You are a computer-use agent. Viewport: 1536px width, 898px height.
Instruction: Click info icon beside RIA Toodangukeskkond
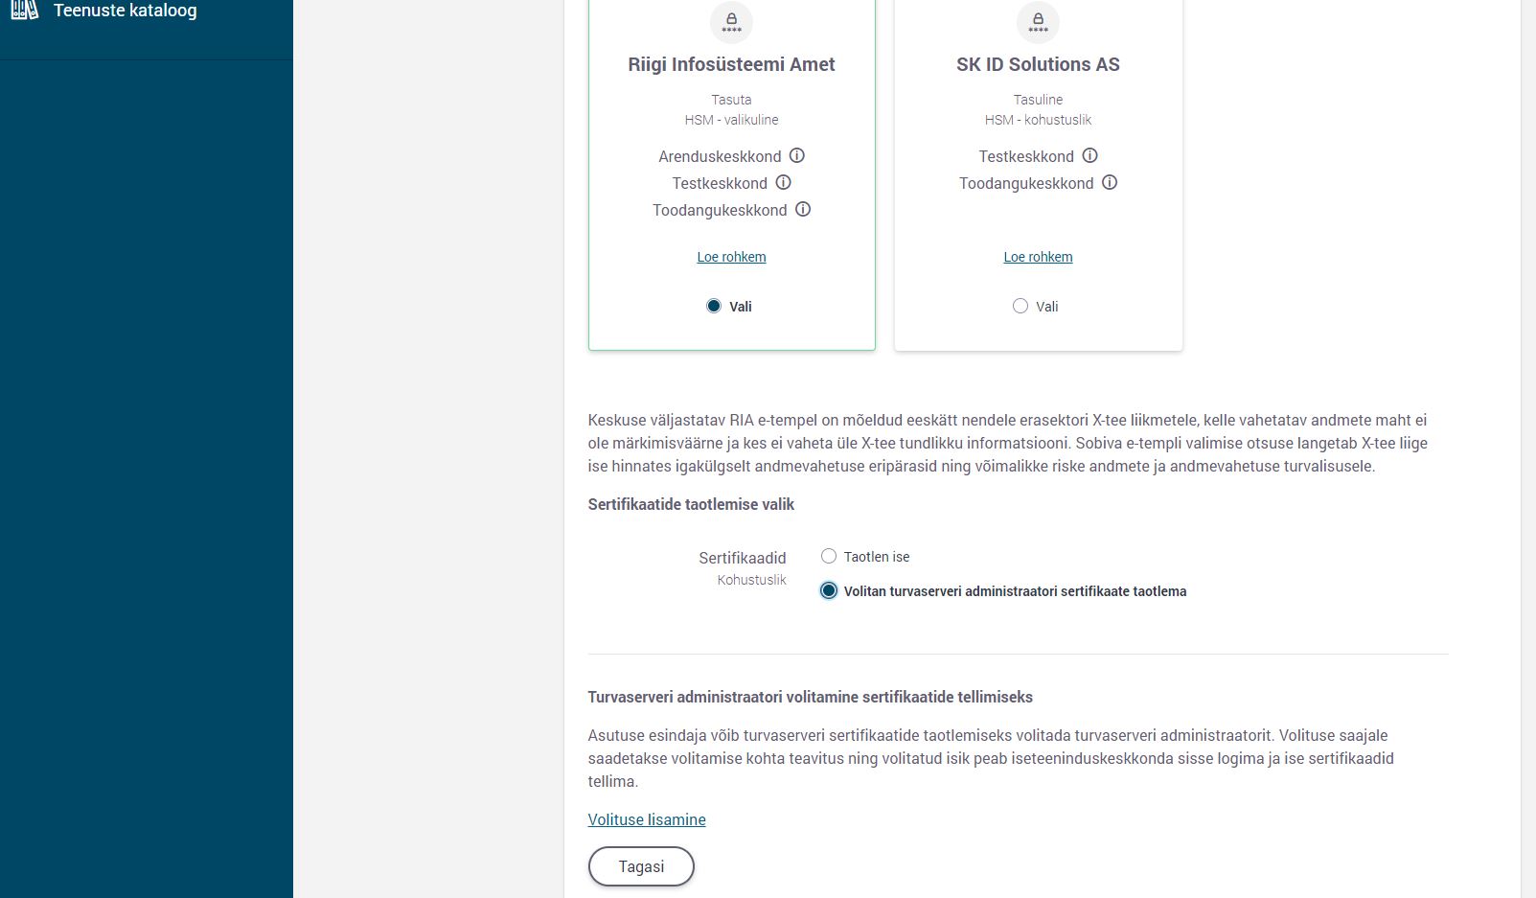803,209
